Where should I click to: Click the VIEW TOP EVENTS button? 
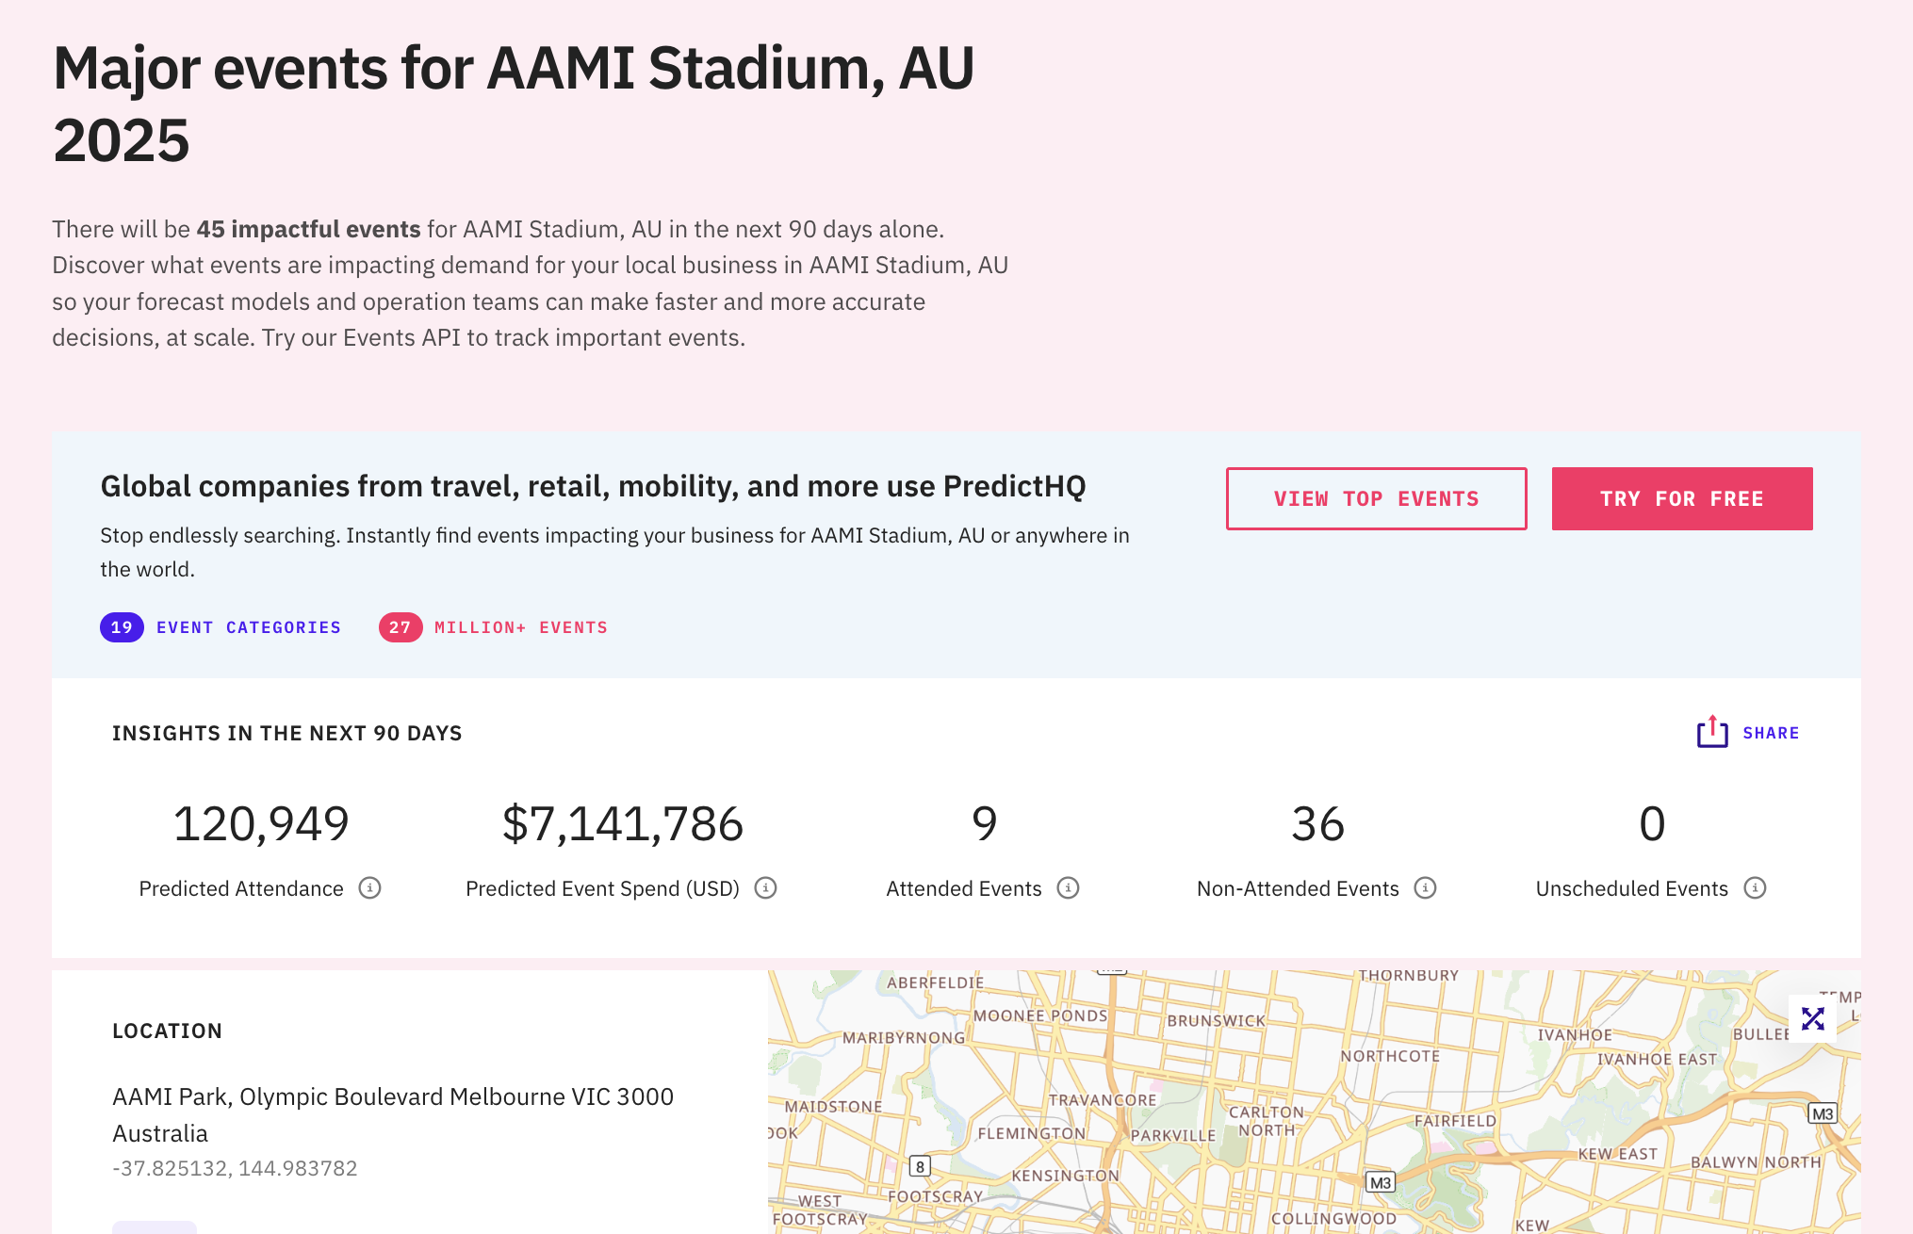(x=1376, y=498)
